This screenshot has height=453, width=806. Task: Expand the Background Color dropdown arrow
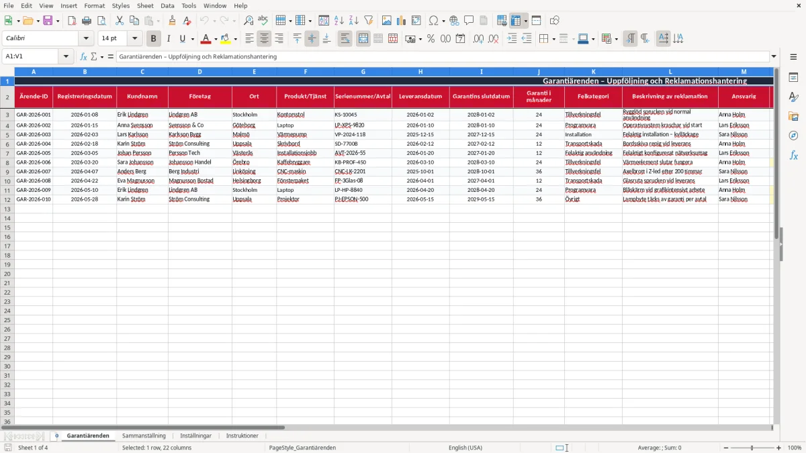coord(235,39)
